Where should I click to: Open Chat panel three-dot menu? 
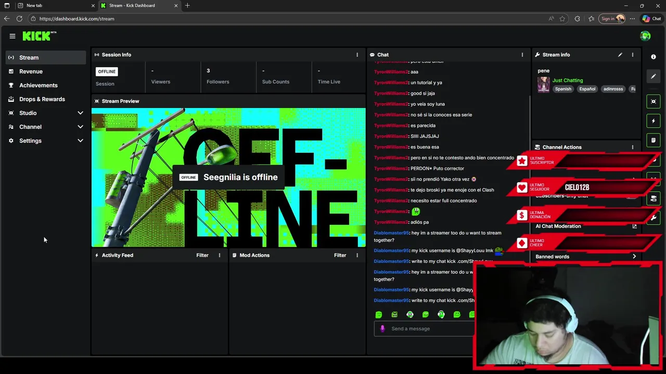pyautogui.click(x=522, y=55)
